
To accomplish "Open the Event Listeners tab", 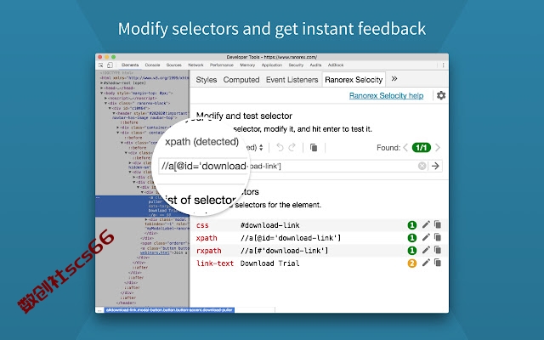I will click(292, 80).
